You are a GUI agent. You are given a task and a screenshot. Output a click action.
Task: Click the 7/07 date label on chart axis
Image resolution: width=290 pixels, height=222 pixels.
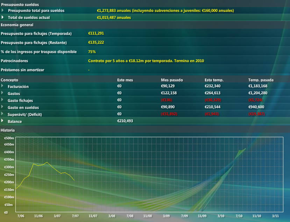click(75, 216)
